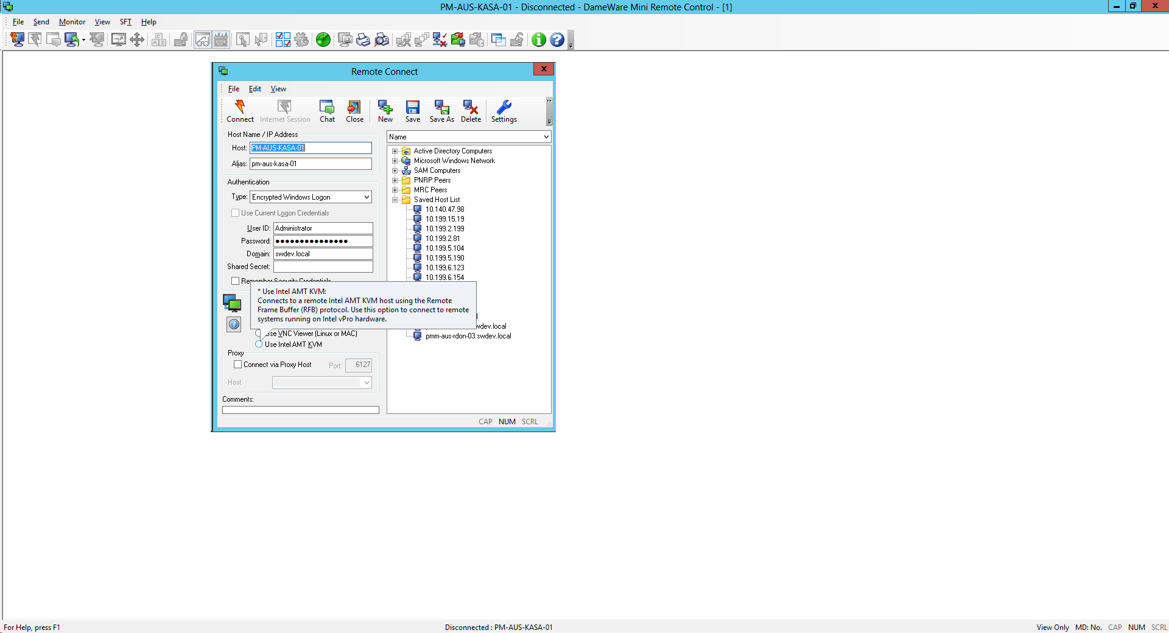Click the Comments text box

coord(301,410)
